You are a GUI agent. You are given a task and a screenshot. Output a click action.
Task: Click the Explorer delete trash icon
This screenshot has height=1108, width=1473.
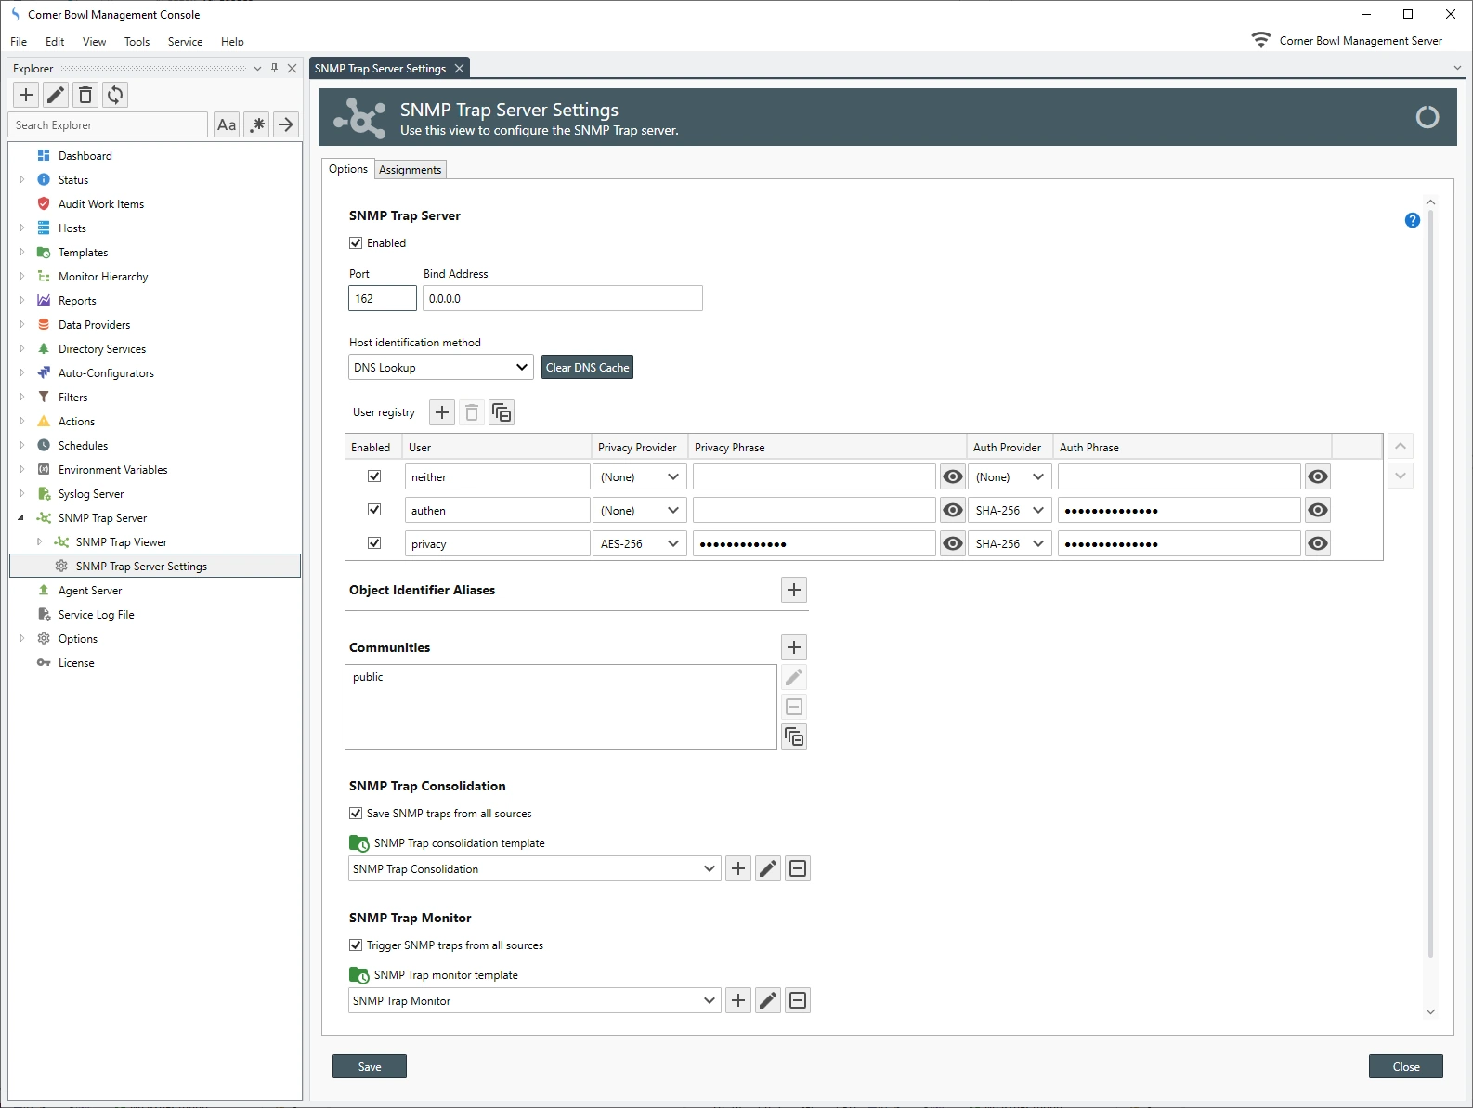[85, 95]
